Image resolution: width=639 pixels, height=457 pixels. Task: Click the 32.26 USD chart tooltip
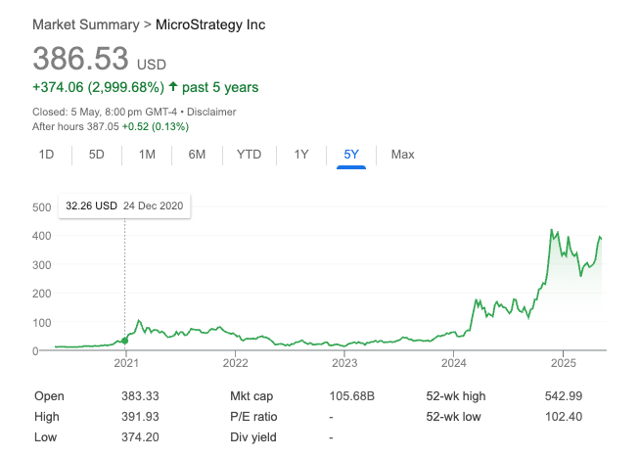124,206
